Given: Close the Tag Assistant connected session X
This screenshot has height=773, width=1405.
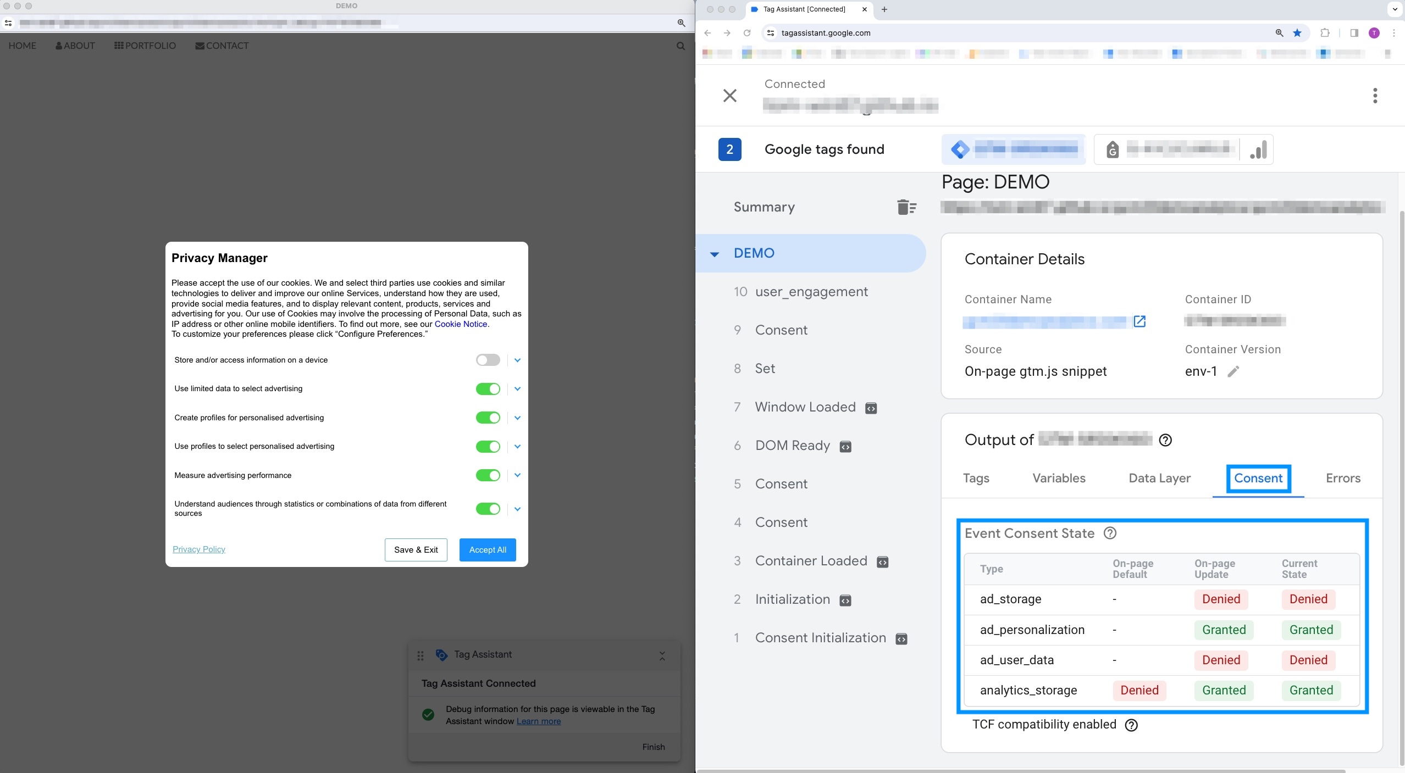Looking at the screenshot, I should [730, 96].
